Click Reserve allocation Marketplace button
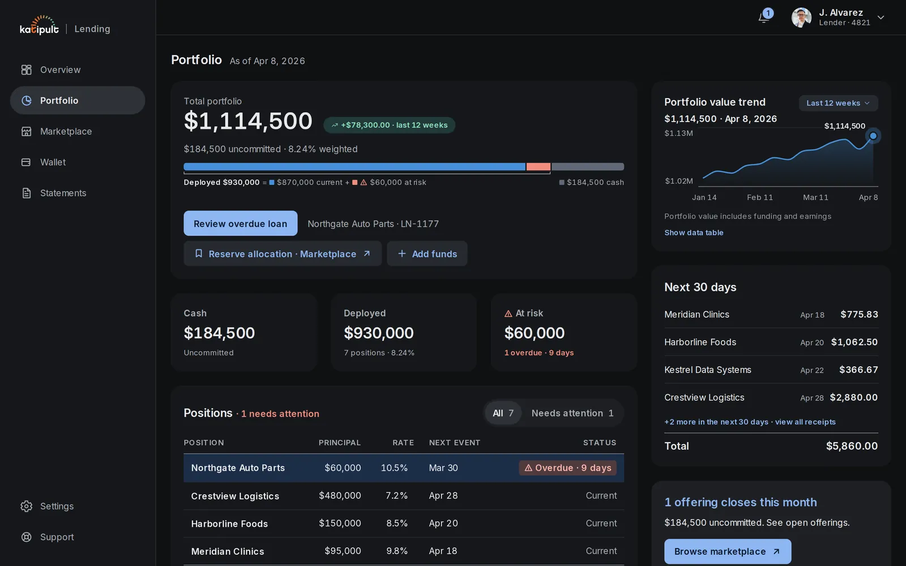The width and height of the screenshot is (906, 566). click(283, 254)
